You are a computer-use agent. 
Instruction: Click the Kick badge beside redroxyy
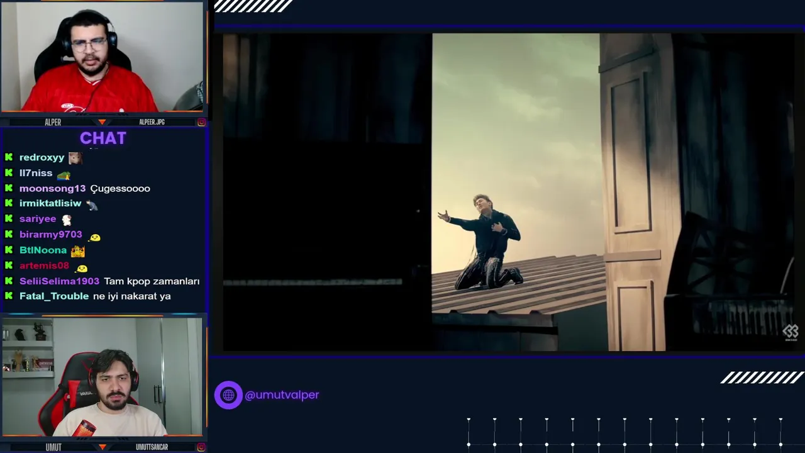9,157
